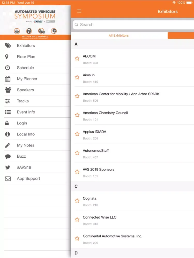
Task: Click the search magnifier icon
Action: (76, 25)
